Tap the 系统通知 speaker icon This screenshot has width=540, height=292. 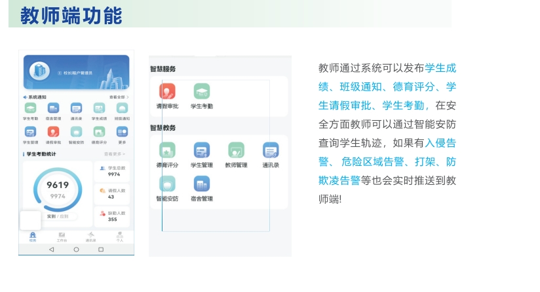point(25,97)
